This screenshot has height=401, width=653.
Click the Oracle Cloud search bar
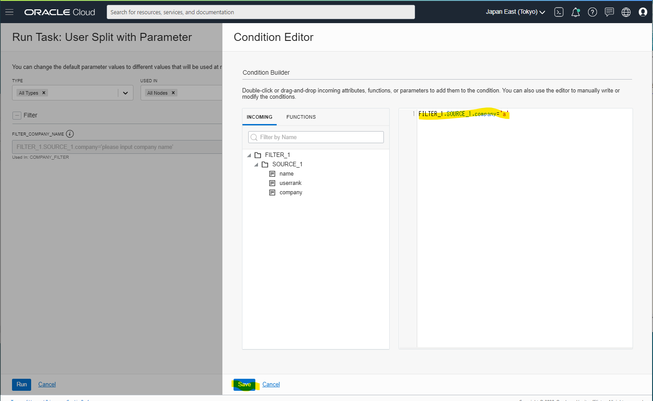point(261,12)
